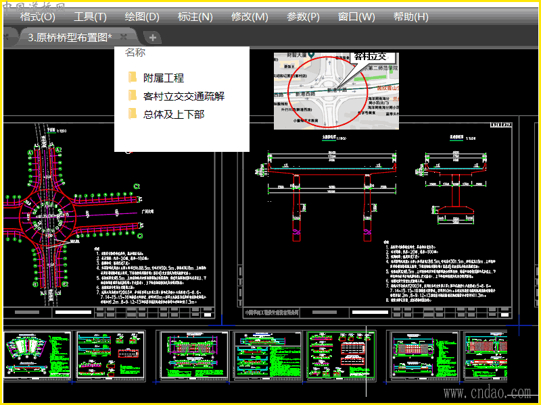The image size is (541, 405).
Task: Click the sixth small drawing sheet in bottom row
Action: [424, 356]
